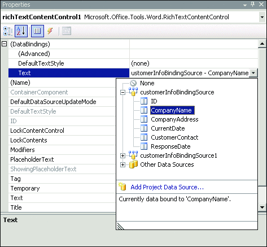The height and width of the screenshot is (247, 267).
Task: Select the DefaultDataSourceUpdateMode property
Action: coord(62,102)
